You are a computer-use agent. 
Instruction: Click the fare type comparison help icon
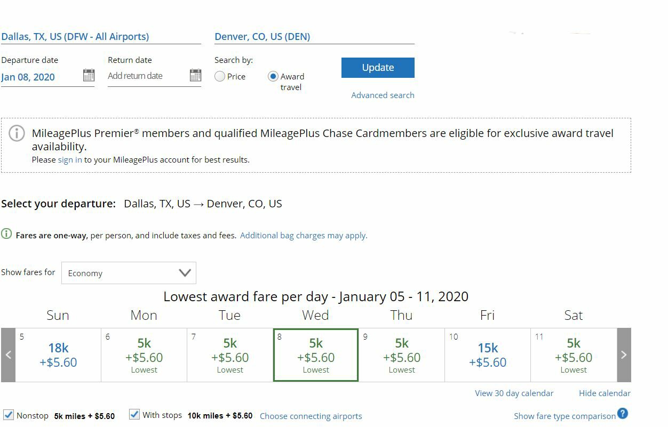pos(623,413)
